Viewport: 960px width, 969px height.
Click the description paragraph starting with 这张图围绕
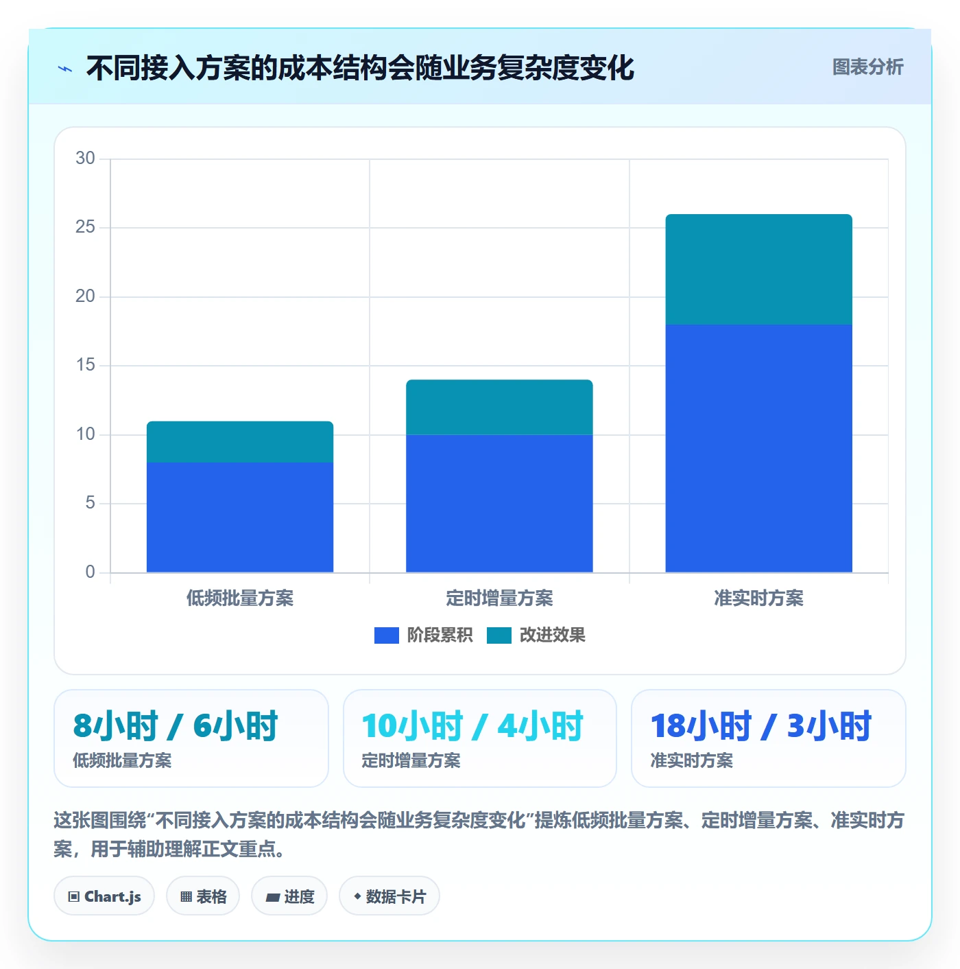[479, 834]
